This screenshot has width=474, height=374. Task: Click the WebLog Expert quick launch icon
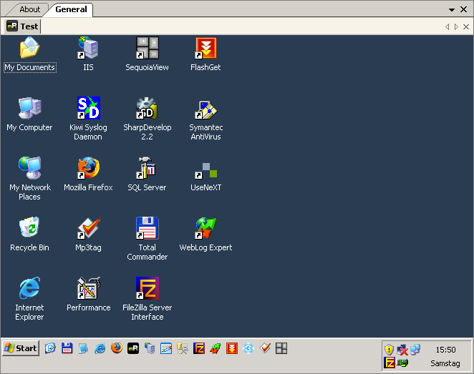pos(216,348)
